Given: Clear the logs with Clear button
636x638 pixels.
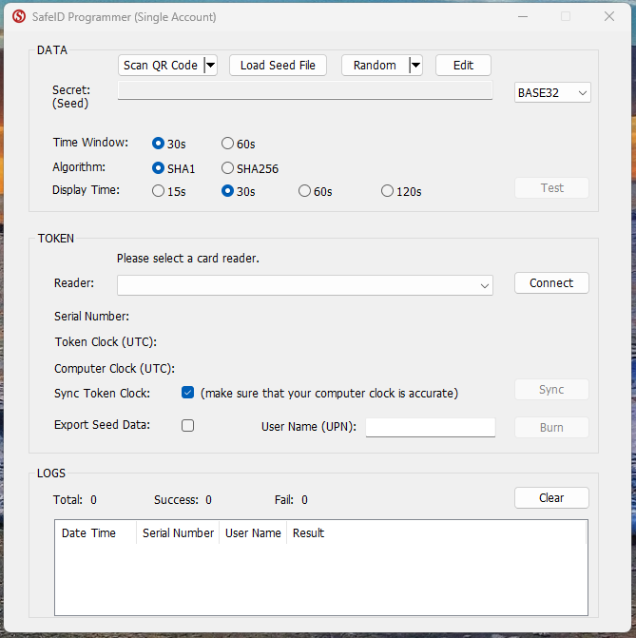Looking at the screenshot, I should [x=551, y=497].
